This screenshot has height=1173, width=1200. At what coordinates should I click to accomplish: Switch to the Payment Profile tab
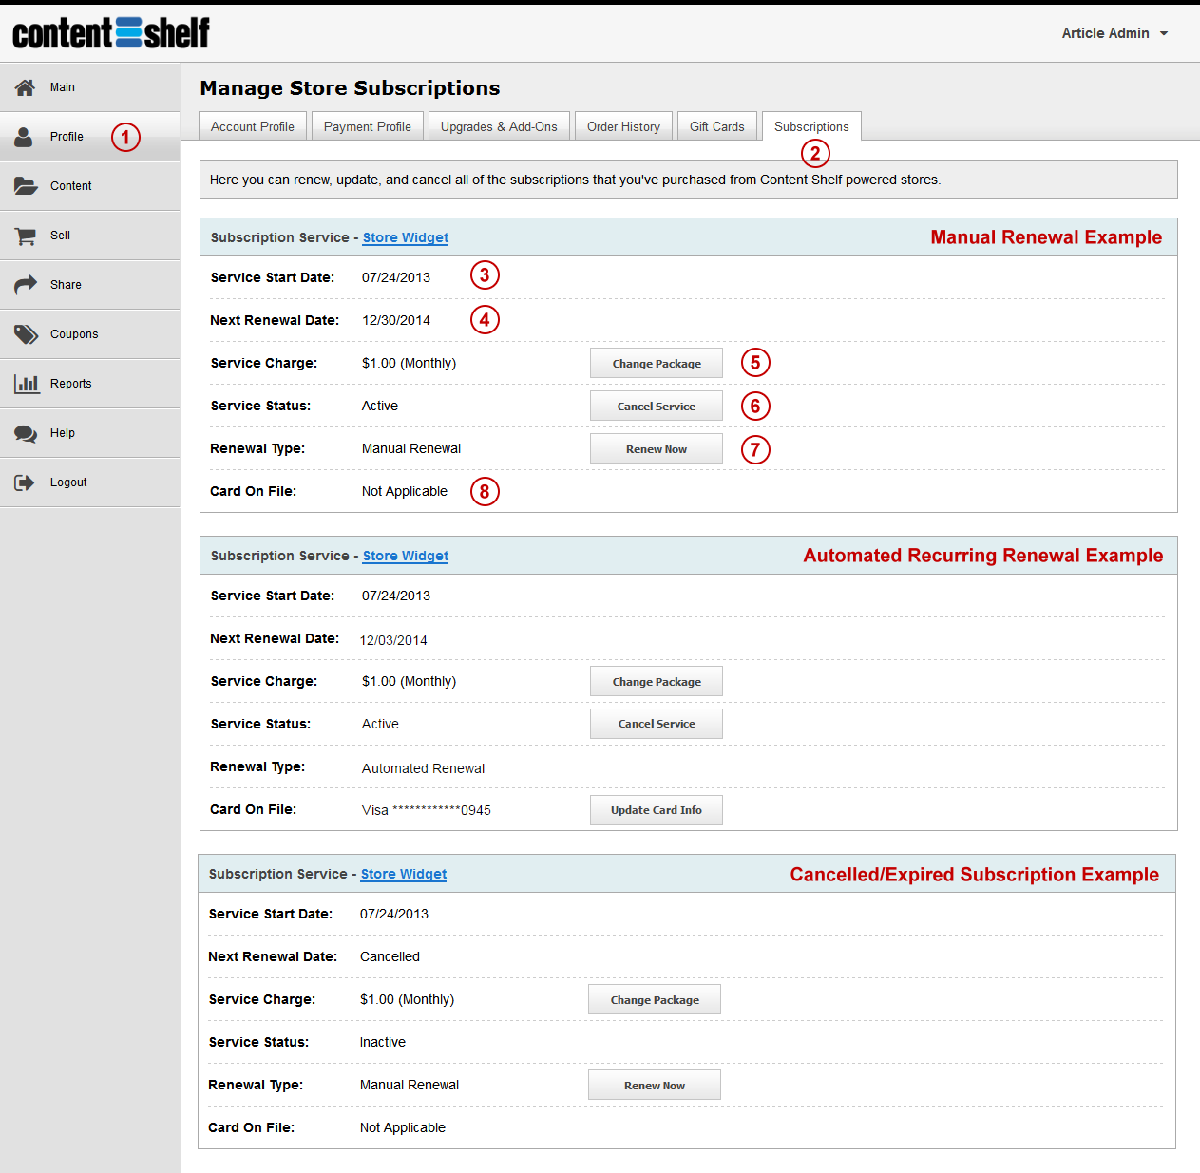(368, 126)
